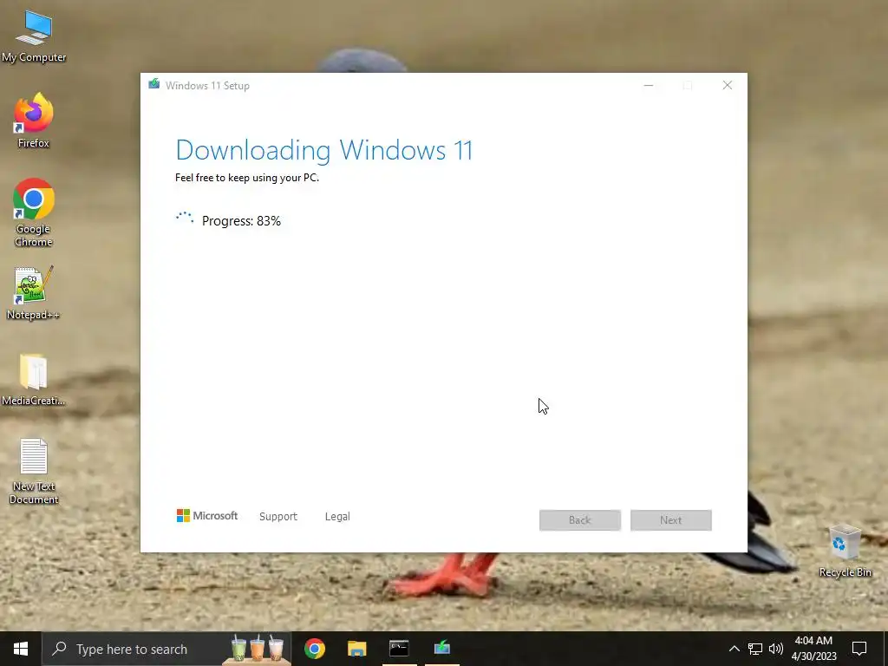
Task: Click the greyed-out Back button
Action: coord(580,520)
